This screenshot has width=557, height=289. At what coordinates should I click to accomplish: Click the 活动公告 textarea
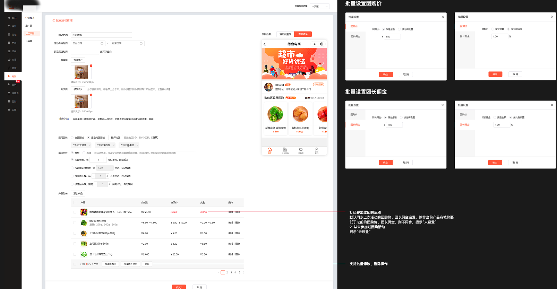pos(131,124)
